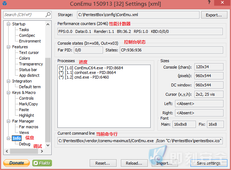Click the Left <Absent> field

click(x=199, y=104)
